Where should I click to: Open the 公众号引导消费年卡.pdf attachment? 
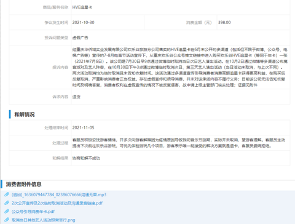(x=33, y=212)
